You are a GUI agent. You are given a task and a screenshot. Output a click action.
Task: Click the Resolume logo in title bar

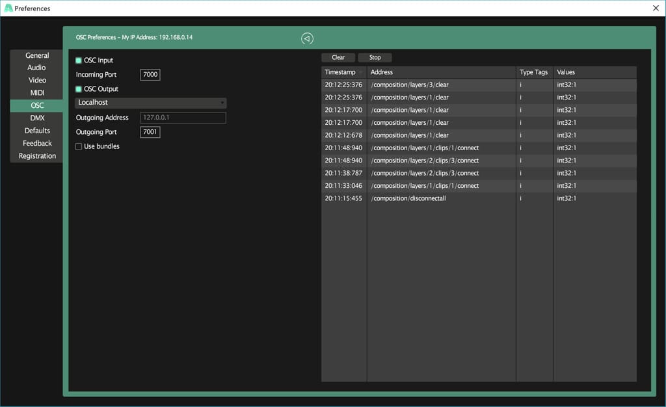[x=8, y=8]
